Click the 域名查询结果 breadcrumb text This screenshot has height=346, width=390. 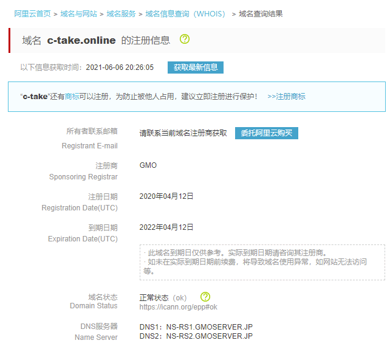coord(261,13)
